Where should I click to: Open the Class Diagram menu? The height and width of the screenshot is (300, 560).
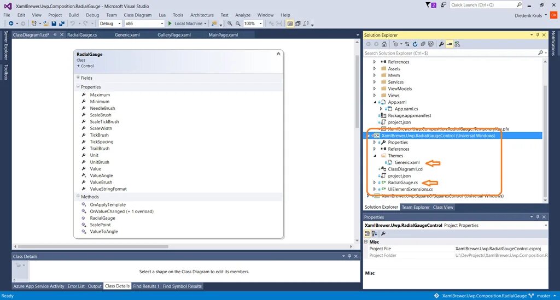tap(137, 15)
